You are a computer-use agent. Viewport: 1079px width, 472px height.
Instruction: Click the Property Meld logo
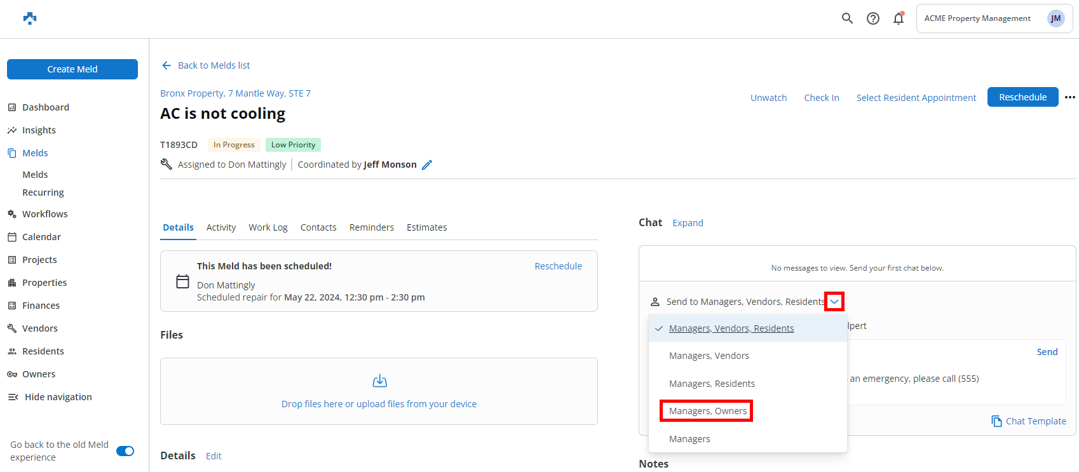coord(30,18)
